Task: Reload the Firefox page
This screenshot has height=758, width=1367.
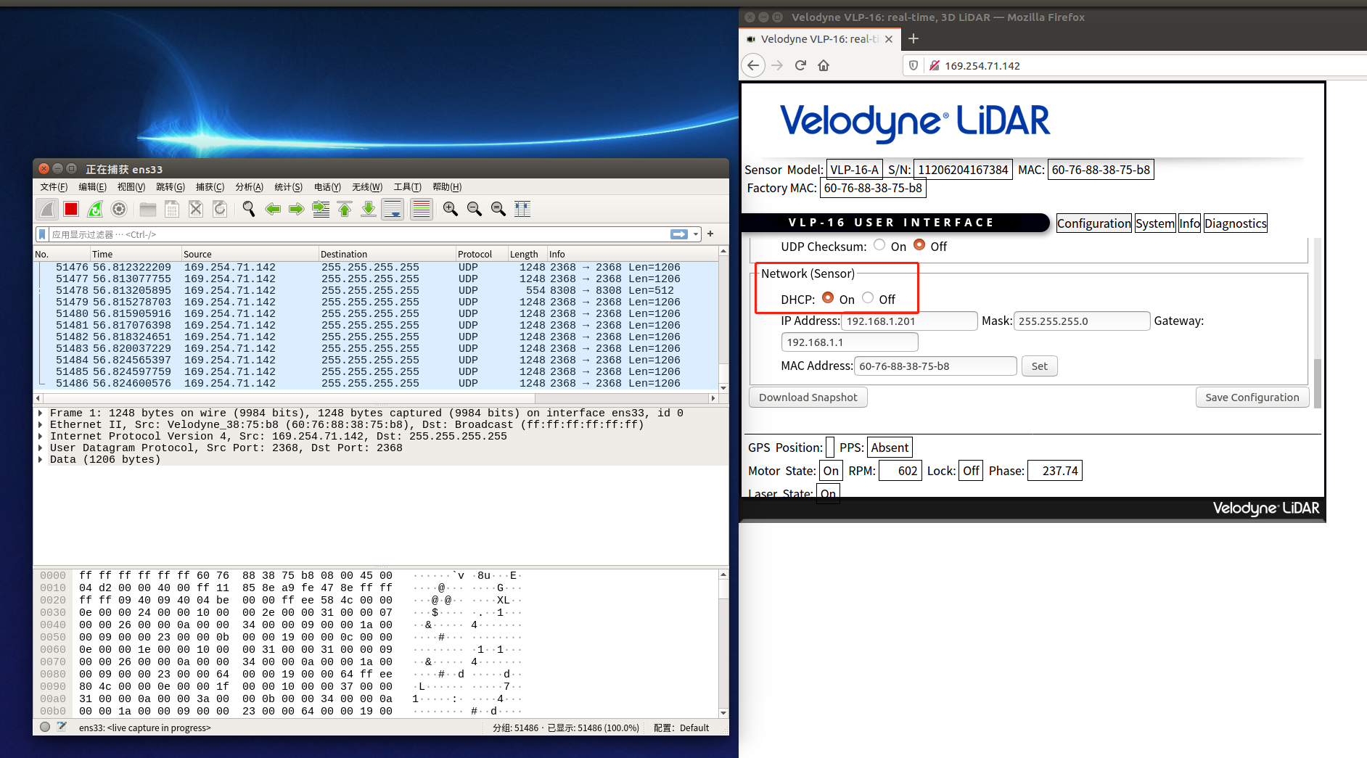Action: [x=800, y=65]
